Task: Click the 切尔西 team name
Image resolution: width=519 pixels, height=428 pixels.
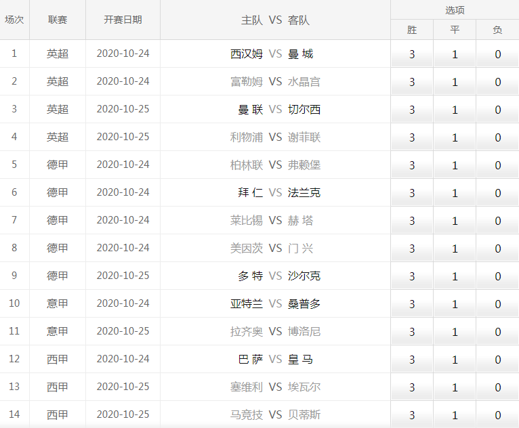Action: (x=304, y=110)
